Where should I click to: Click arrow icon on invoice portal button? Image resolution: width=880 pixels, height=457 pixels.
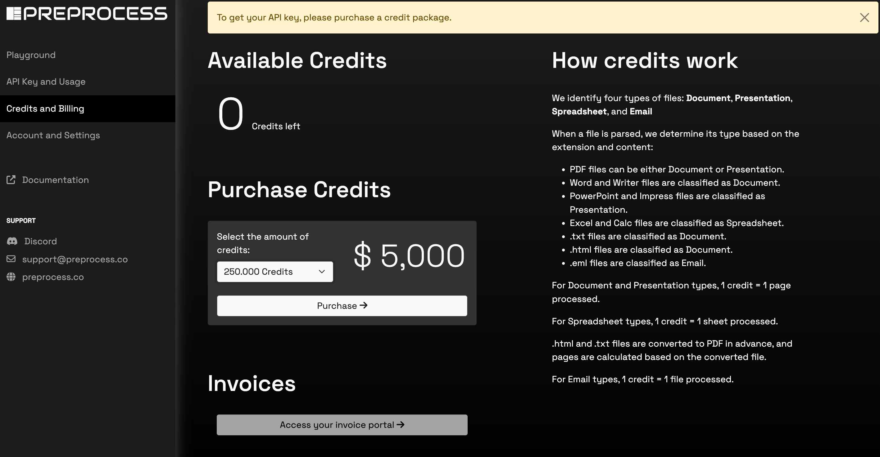point(401,424)
